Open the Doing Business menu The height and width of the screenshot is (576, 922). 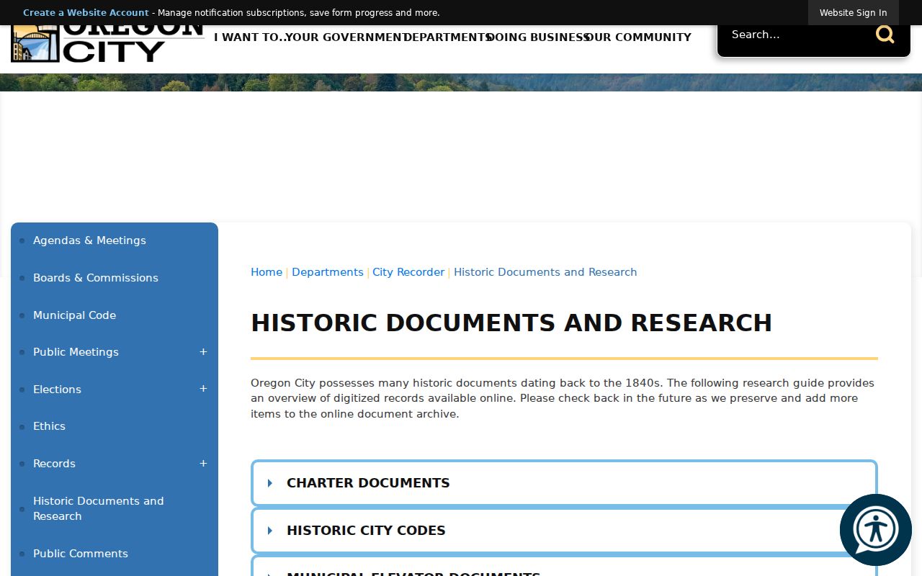pyautogui.click(x=538, y=37)
